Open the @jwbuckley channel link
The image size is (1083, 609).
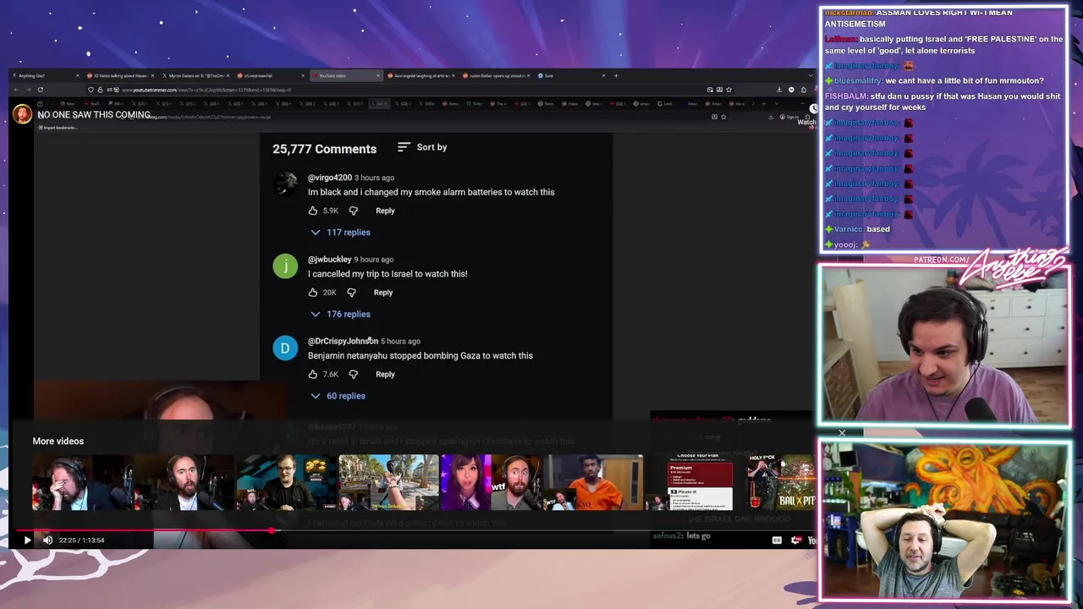pos(330,260)
